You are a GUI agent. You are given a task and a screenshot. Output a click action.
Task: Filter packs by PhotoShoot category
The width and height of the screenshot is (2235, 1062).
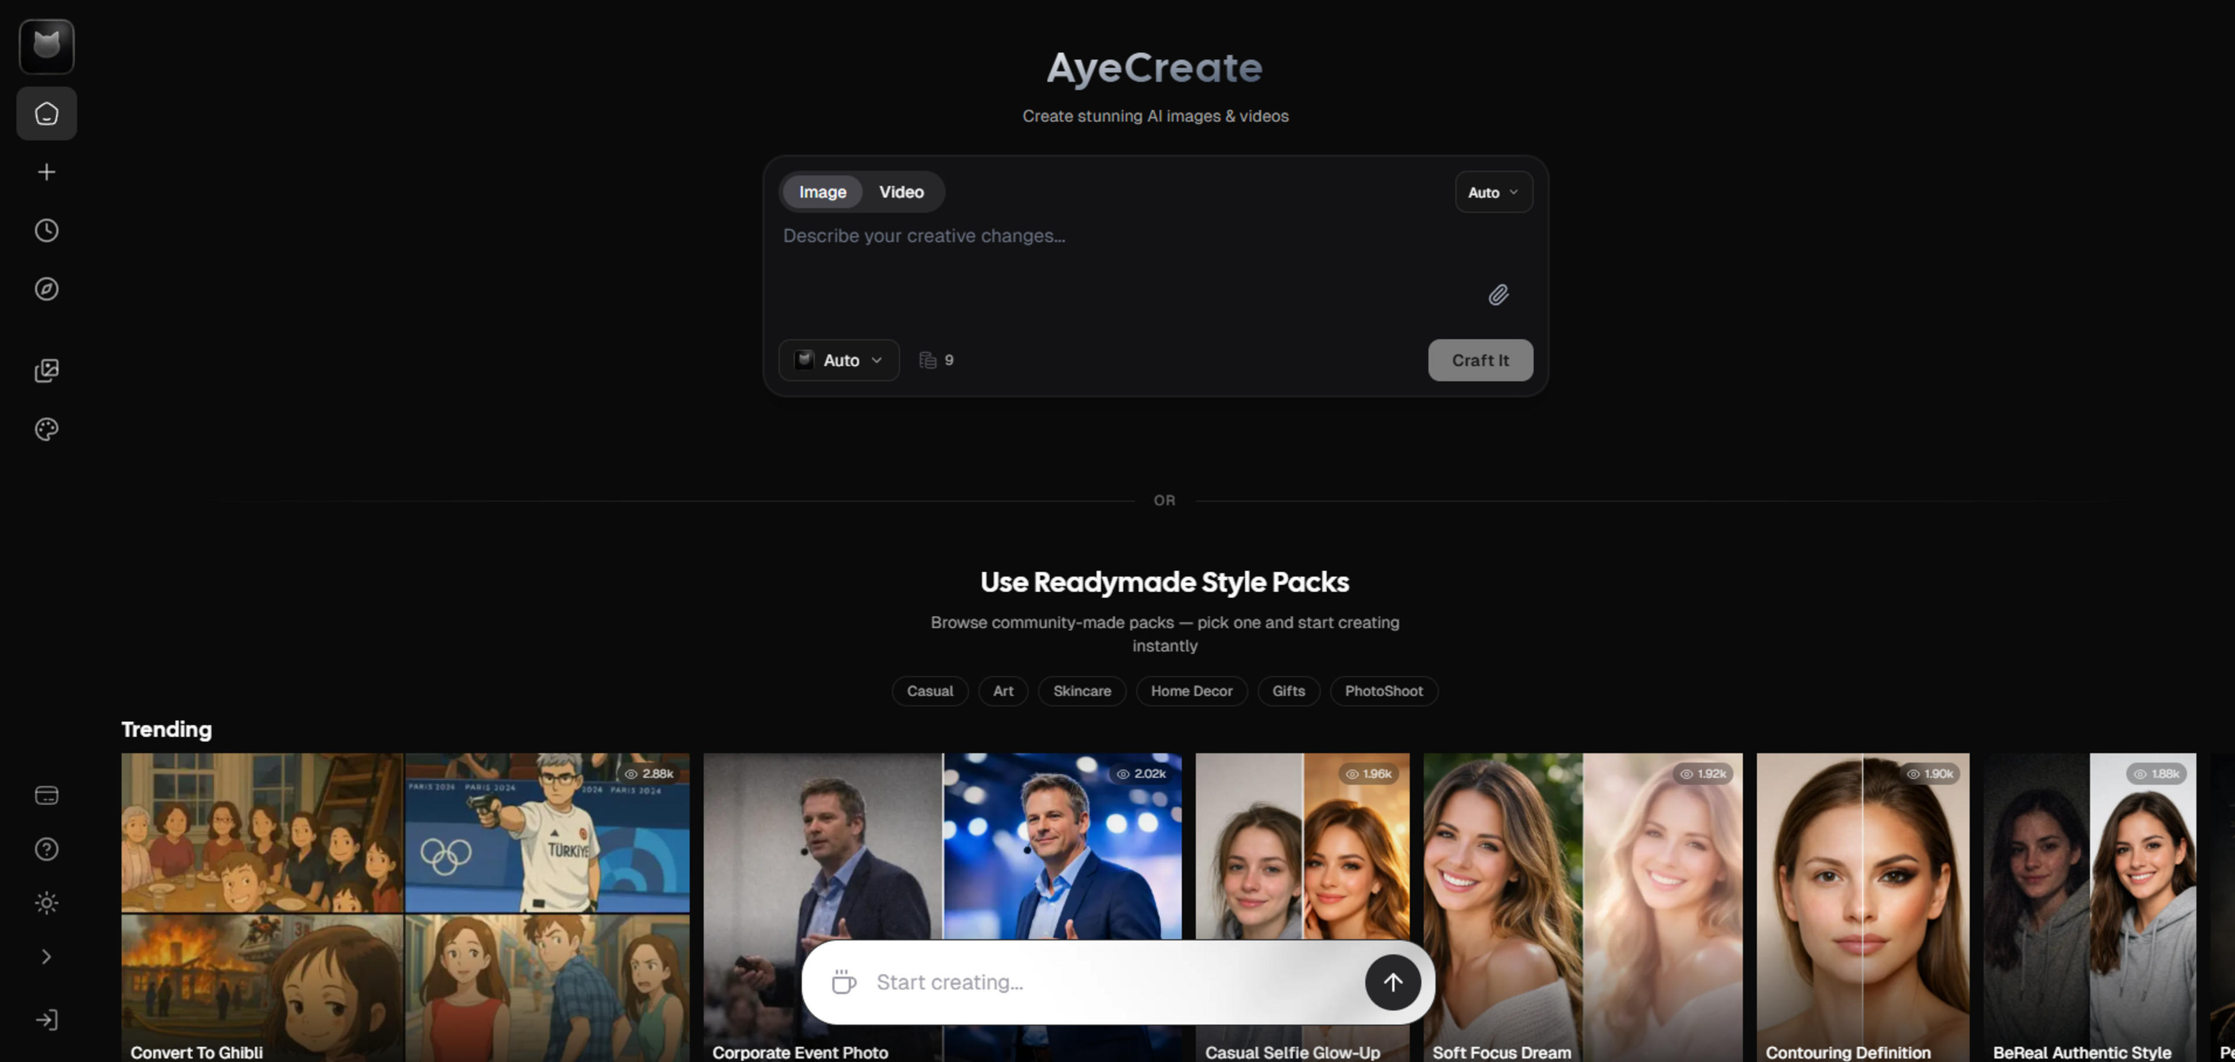(x=1384, y=692)
